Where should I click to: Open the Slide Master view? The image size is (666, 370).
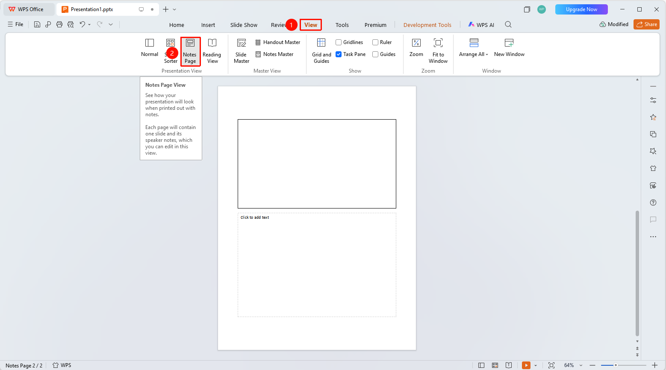[x=242, y=51]
